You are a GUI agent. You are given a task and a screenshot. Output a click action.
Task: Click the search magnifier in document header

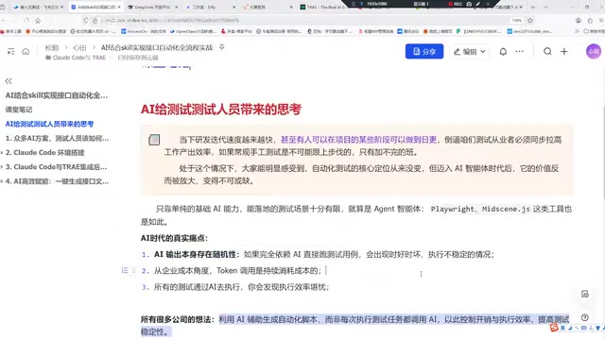[547, 51]
